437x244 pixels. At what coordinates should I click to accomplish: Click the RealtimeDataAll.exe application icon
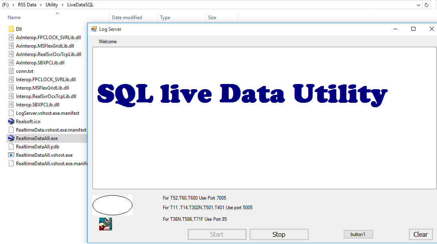coord(11,138)
